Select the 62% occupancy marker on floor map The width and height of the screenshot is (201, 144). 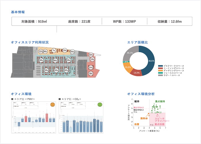click(x=66, y=70)
